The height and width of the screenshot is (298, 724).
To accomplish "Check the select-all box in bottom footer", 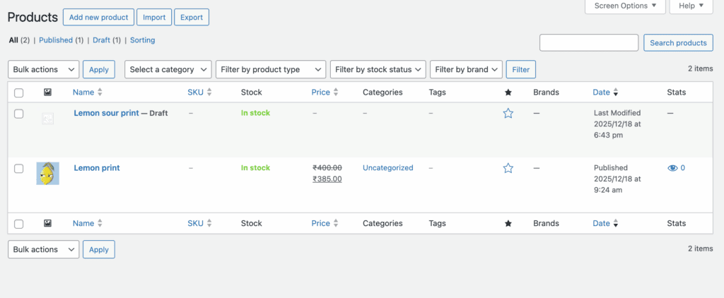I will tap(18, 224).
